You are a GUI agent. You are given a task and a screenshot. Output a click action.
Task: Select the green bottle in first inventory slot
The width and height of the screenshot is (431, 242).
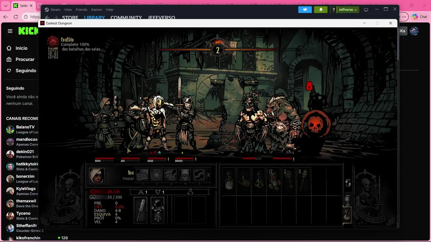coord(229,180)
